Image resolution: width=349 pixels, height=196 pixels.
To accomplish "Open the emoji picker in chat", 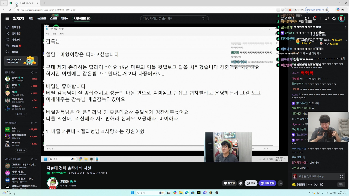I will pyautogui.click(x=341, y=176).
